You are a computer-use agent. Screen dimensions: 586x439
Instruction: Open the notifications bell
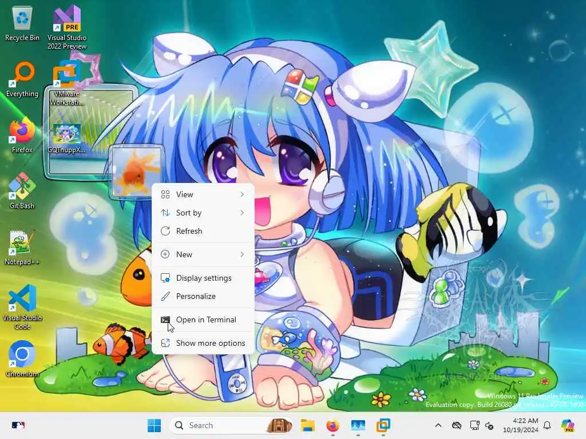tap(547, 425)
